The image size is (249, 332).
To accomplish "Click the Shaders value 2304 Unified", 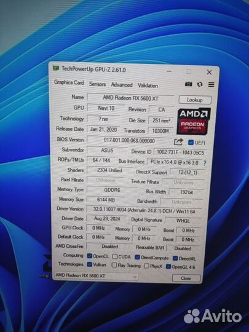I will click(109, 170).
